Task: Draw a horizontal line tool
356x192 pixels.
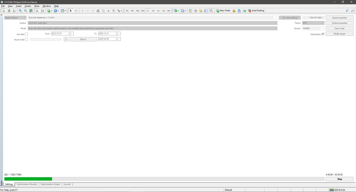Action: click(88, 11)
